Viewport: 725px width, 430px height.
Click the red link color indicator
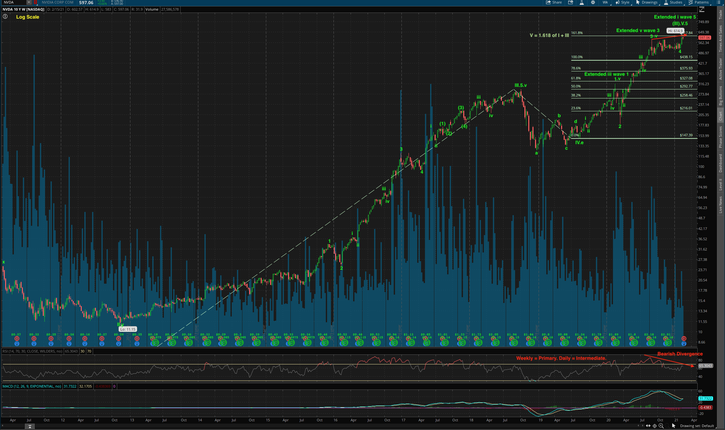pyautogui.click(x=35, y=2)
